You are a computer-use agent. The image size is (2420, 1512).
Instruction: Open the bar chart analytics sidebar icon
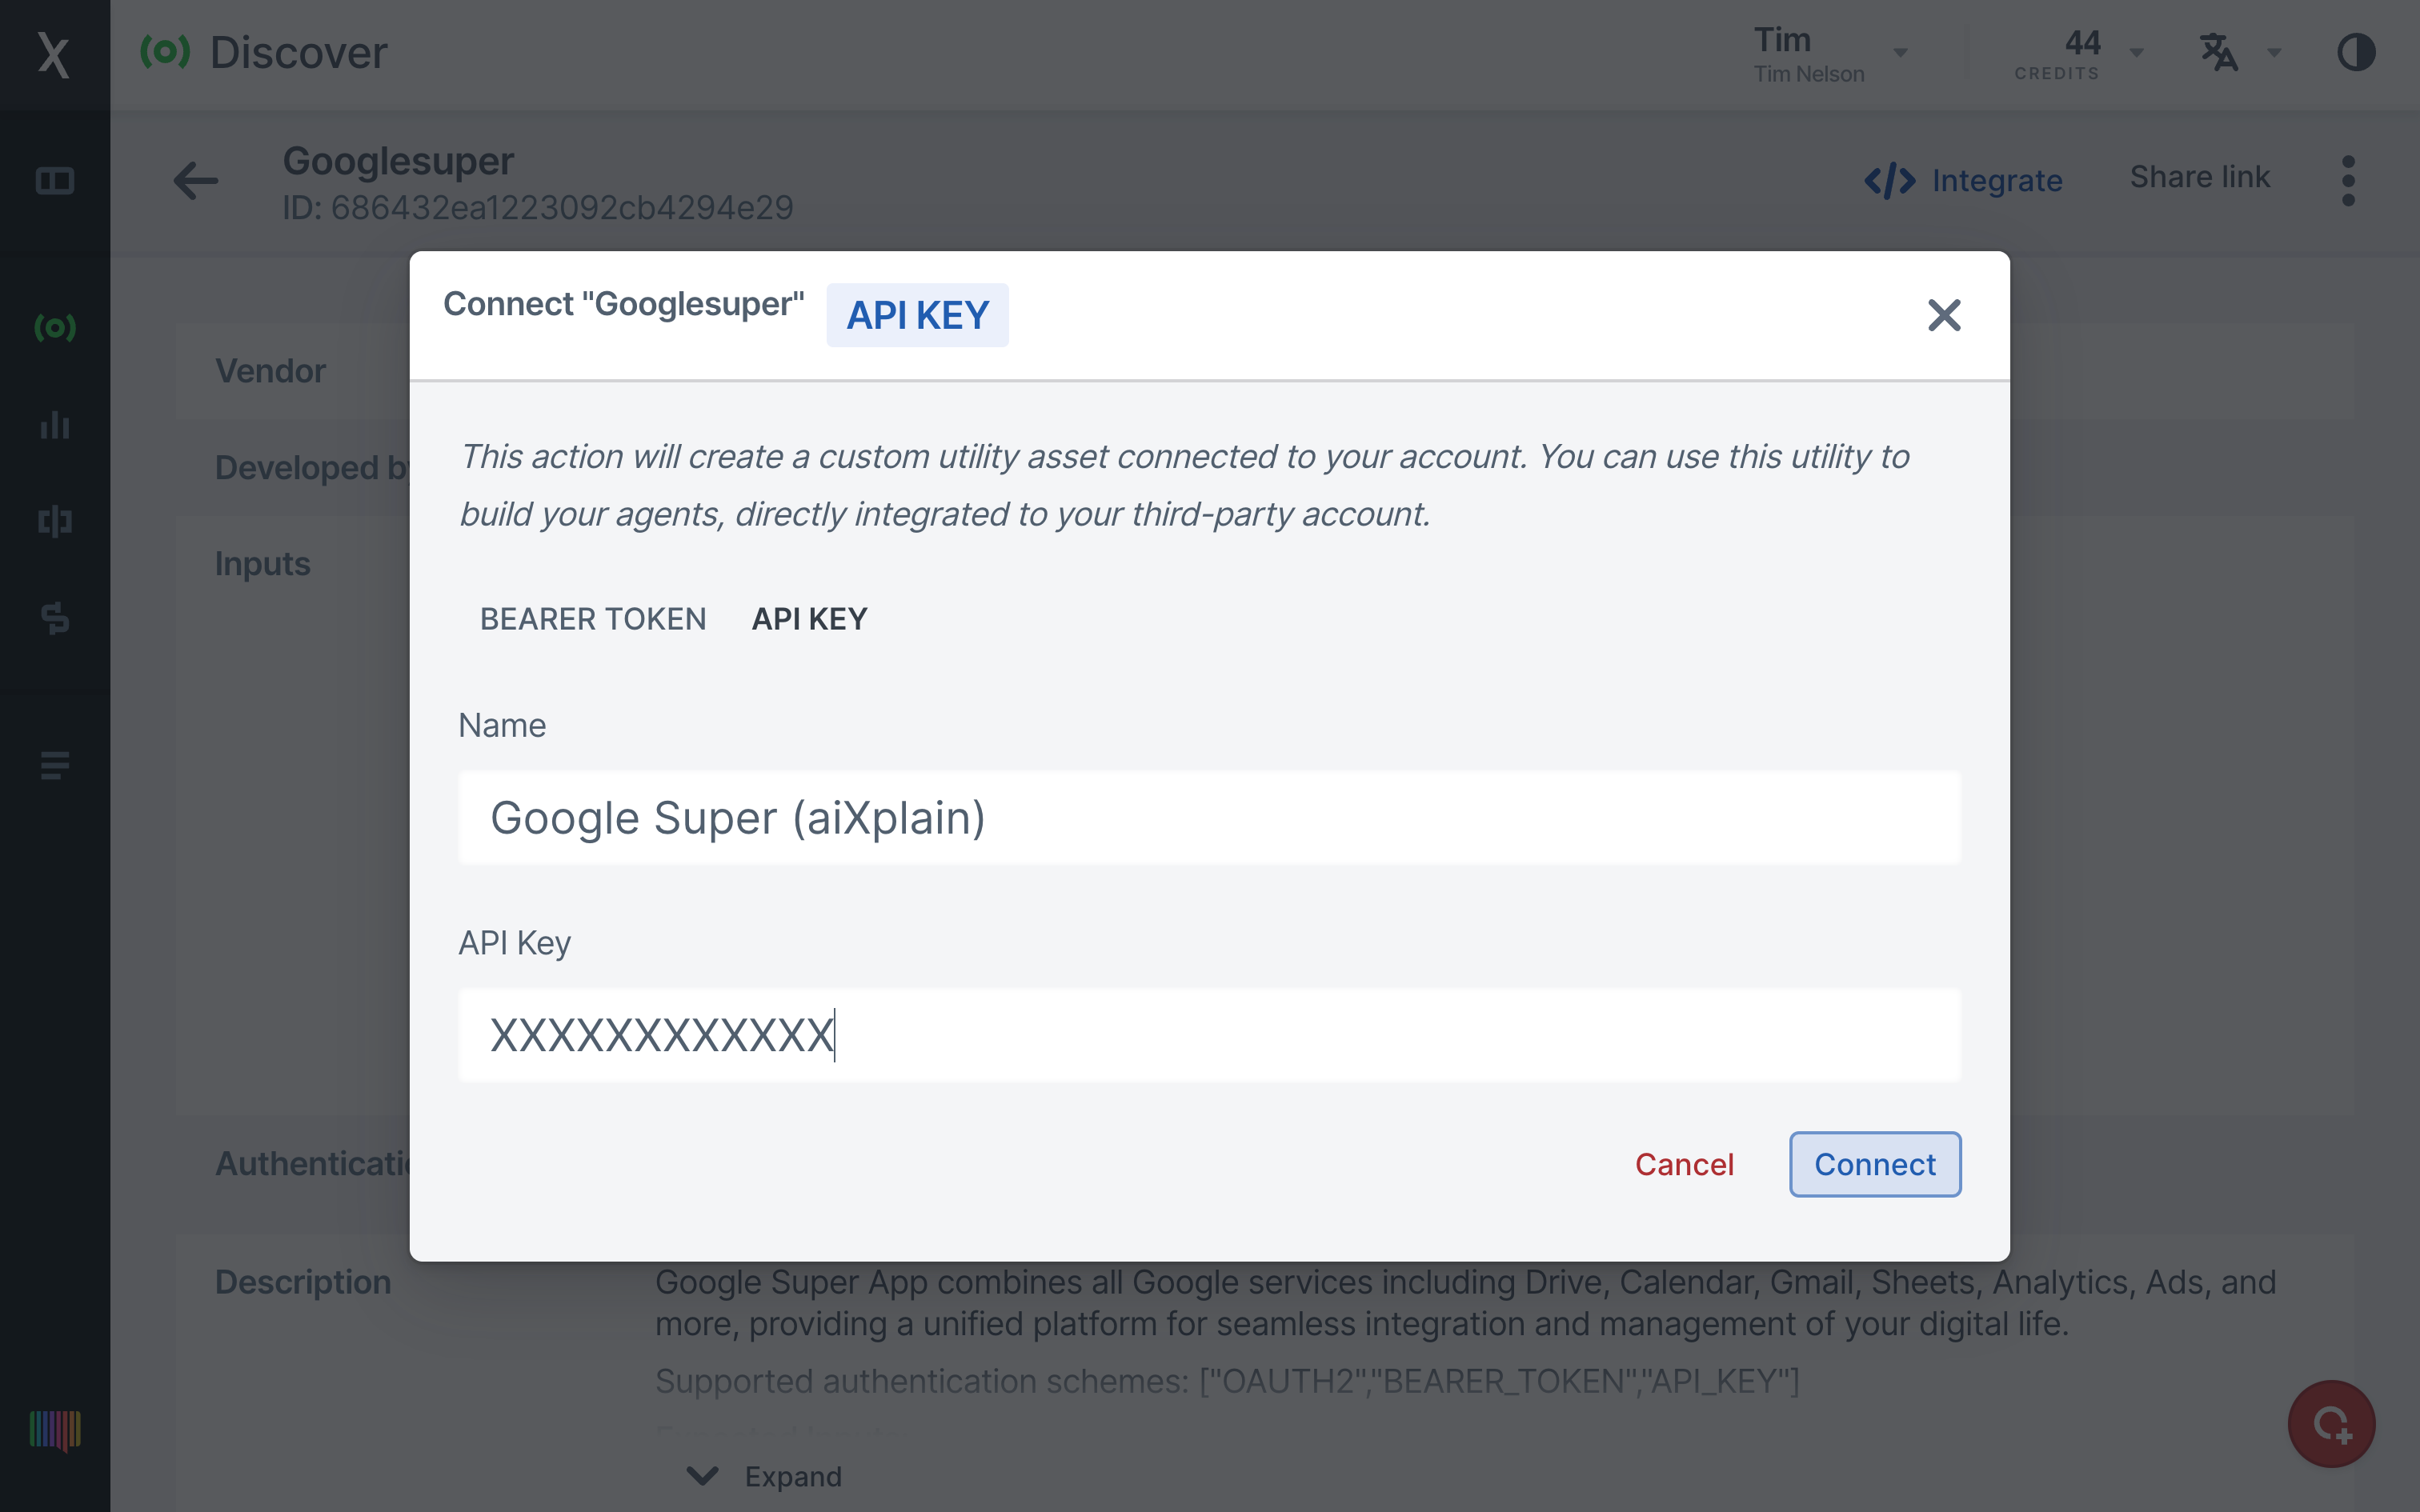coord(54,425)
